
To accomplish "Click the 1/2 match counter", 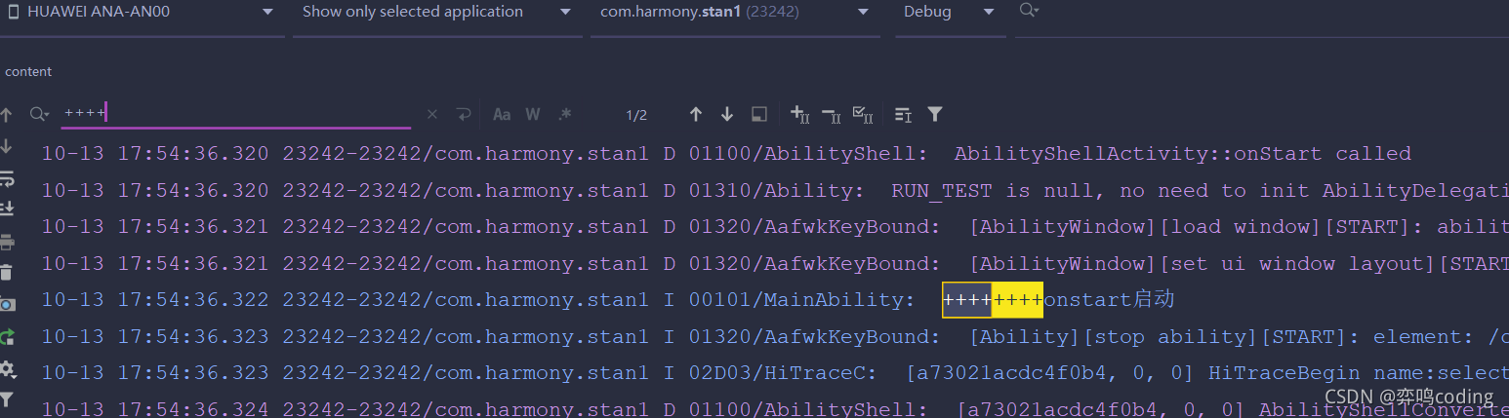I will coord(636,115).
